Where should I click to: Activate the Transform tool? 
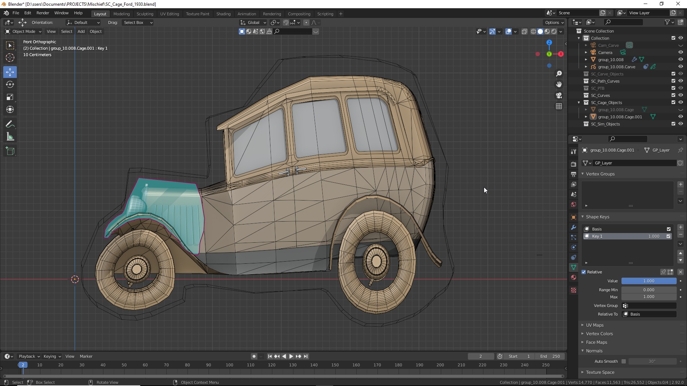(10, 109)
